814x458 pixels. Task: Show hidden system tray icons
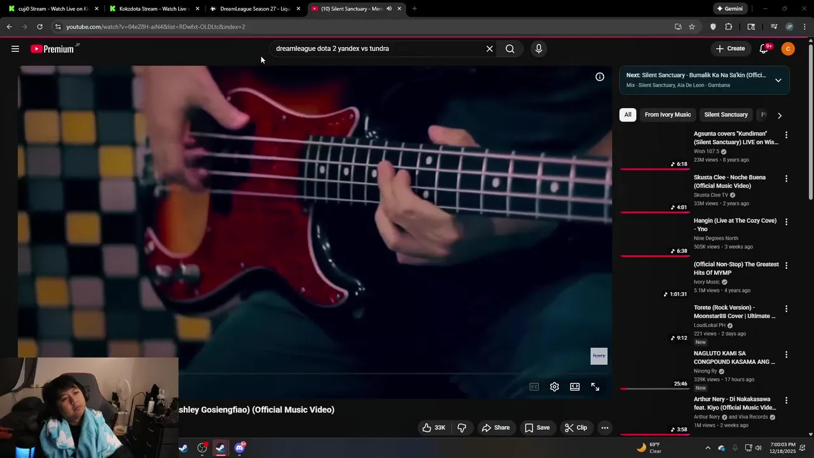point(708,448)
